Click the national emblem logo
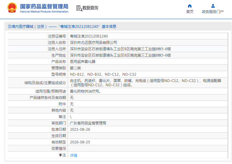232x164 pixels. click(x=12, y=8)
